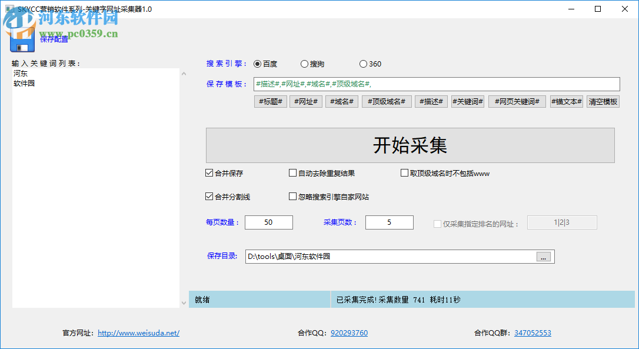This screenshot has height=349, width=639.
Task: Toggle 忽略搜索引擎自家网站 option
Action: (292, 196)
